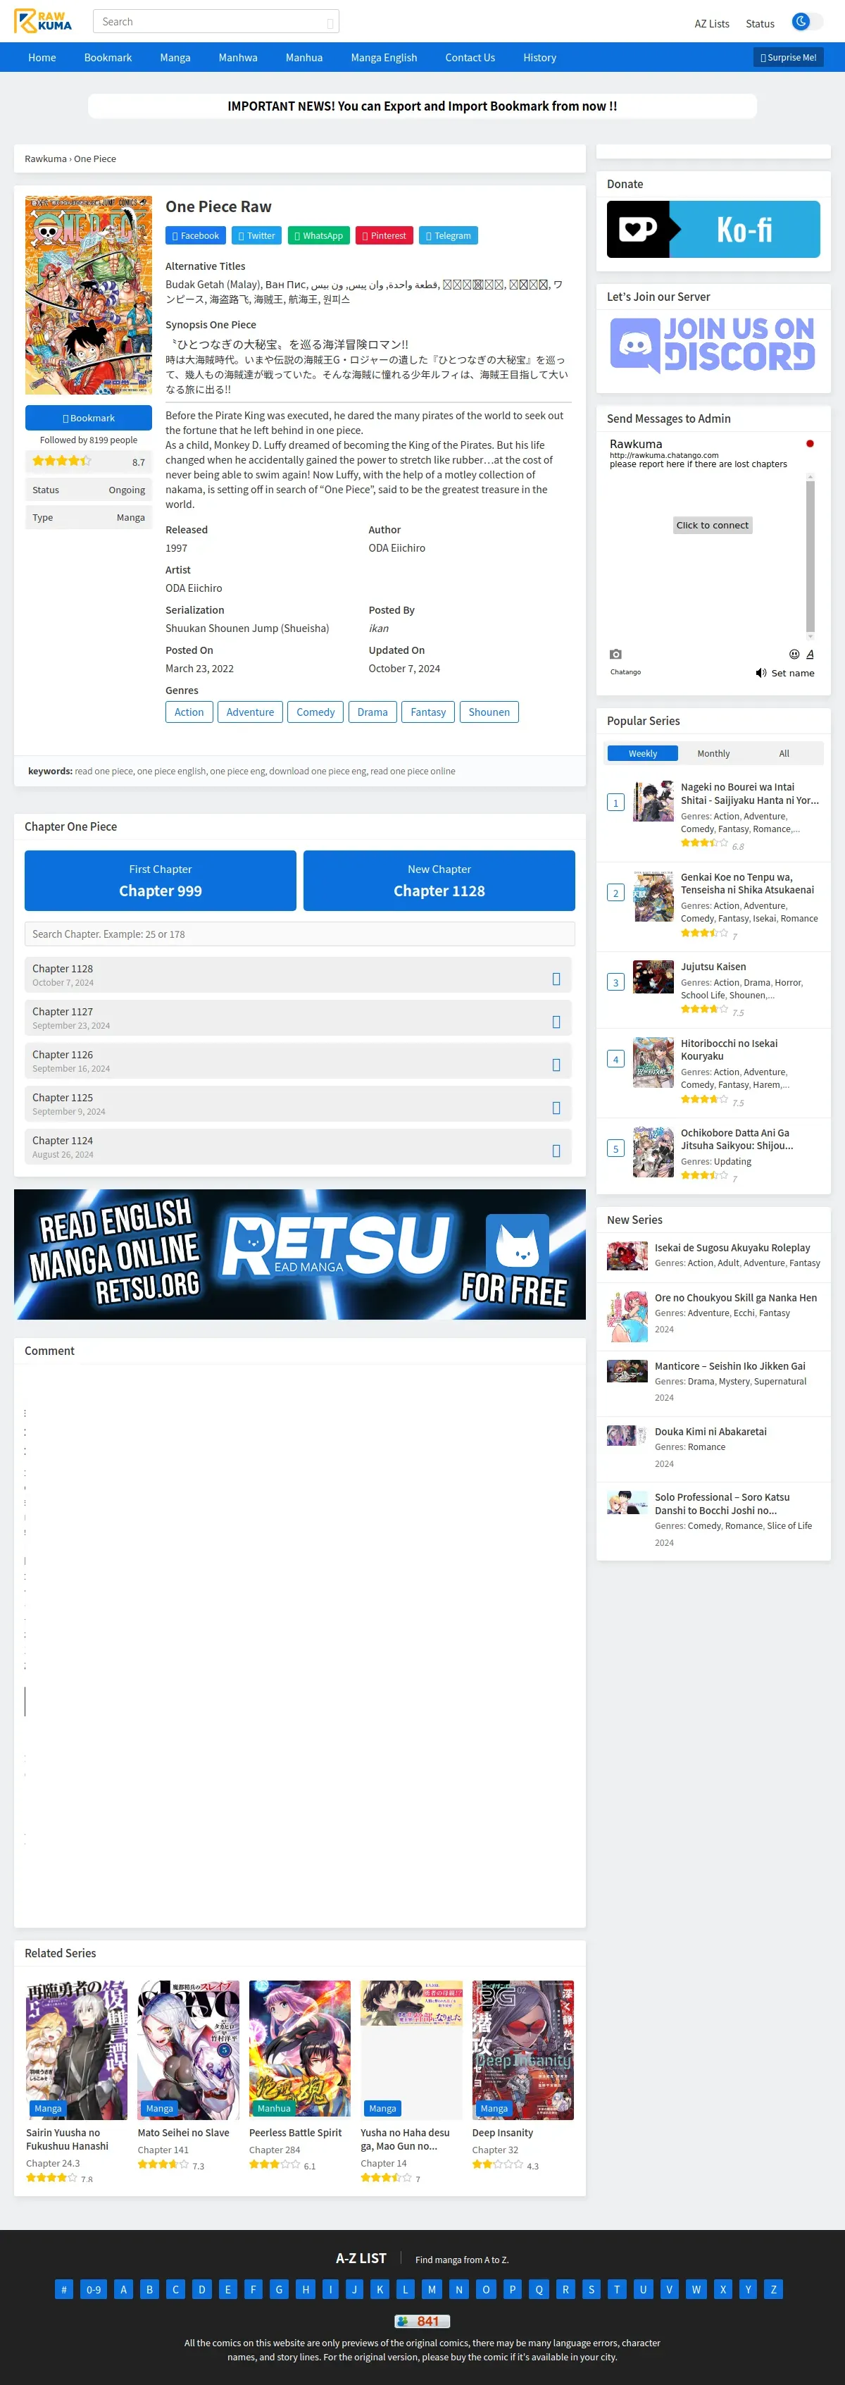Click the One Piece cover image

[x=89, y=295]
